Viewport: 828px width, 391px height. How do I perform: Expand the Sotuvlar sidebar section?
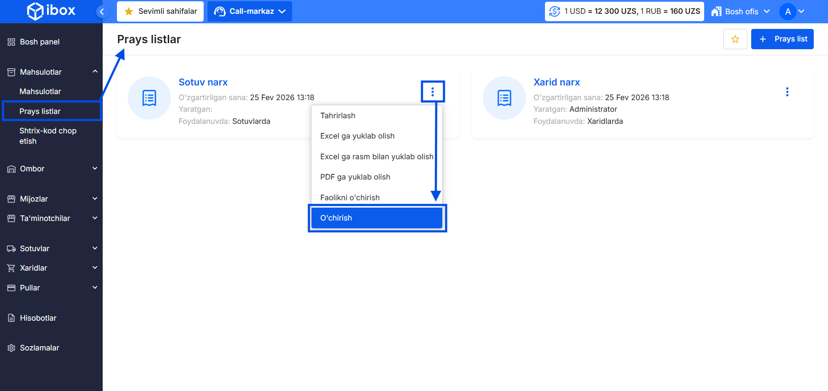[51, 249]
